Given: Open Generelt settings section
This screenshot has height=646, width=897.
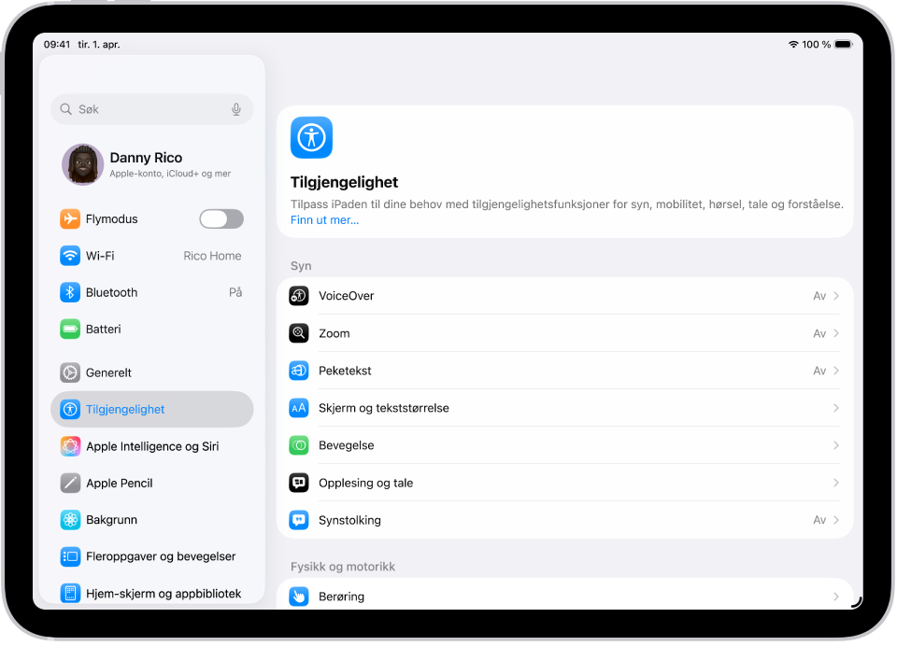Looking at the screenshot, I should 152,372.
